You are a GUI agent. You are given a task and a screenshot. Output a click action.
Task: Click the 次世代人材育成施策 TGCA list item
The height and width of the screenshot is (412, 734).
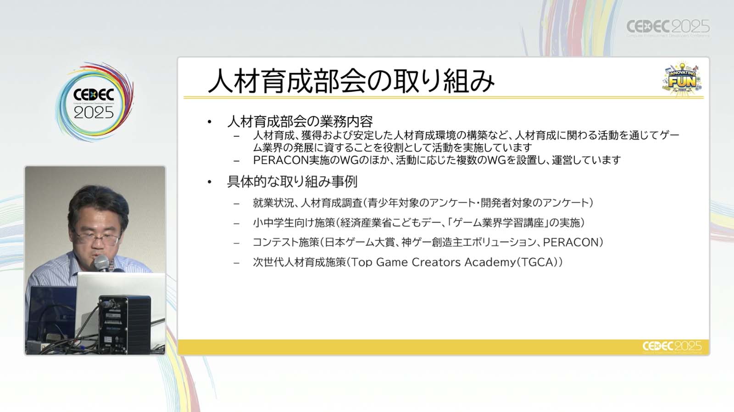pyautogui.click(x=407, y=262)
